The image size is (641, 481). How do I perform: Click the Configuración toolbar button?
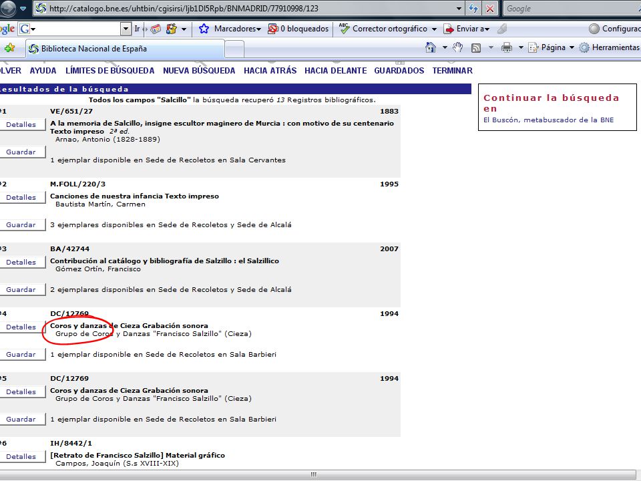[x=614, y=29]
